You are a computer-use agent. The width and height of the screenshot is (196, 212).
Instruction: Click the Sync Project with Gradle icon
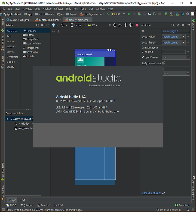[x=166, y=14]
